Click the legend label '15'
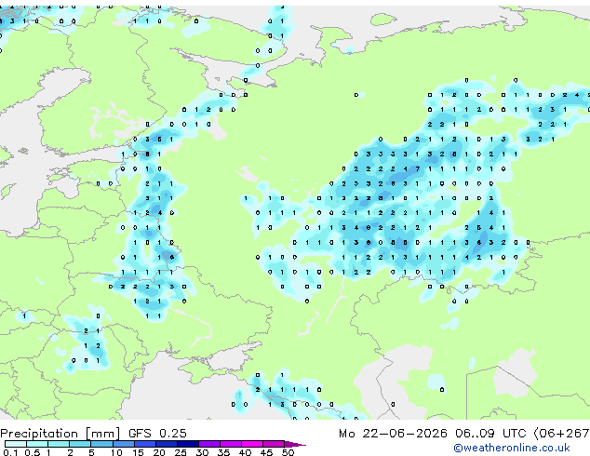Image resolution: width=590 pixels, height=456 pixels. pyautogui.click(x=138, y=452)
